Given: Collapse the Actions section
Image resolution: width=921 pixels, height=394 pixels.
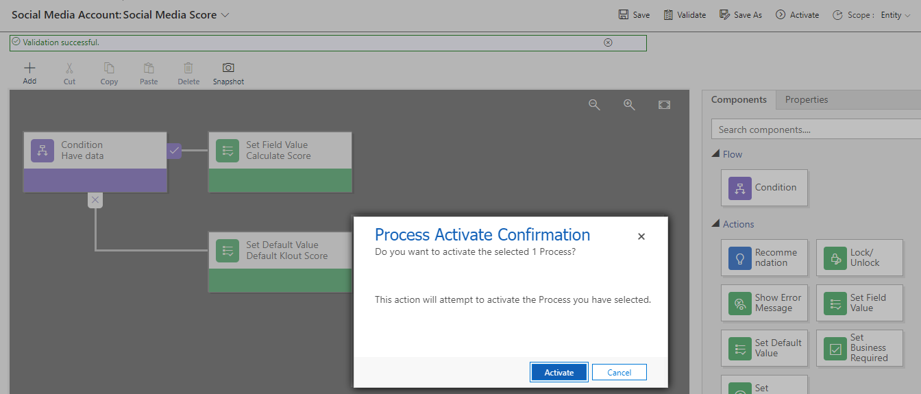Looking at the screenshot, I should (715, 224).
